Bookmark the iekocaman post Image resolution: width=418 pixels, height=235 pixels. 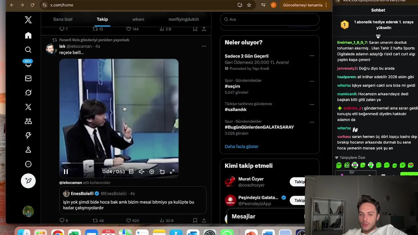[x=195, y=221]
